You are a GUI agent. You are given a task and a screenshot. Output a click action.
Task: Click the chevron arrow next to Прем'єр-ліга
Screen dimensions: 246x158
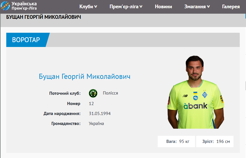(141, 7)
